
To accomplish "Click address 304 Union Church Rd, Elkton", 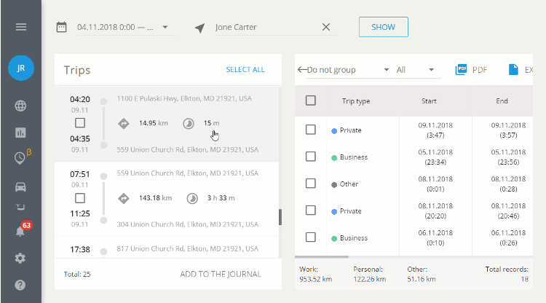I will [x=187, y=224].
